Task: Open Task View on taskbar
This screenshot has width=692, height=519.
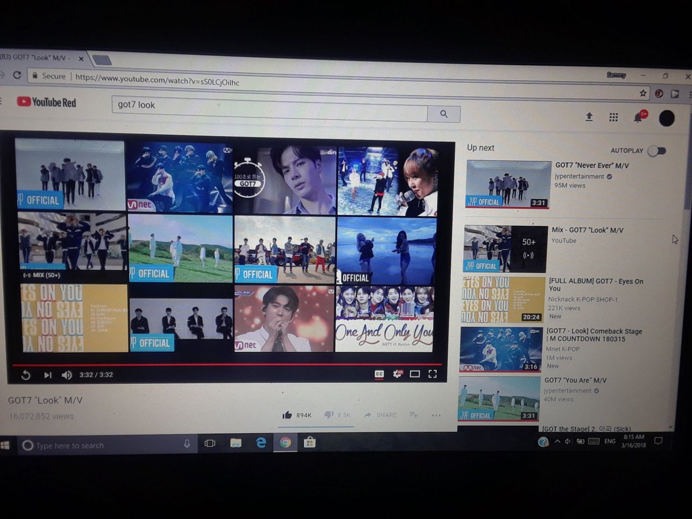Action: click(210, 443)
